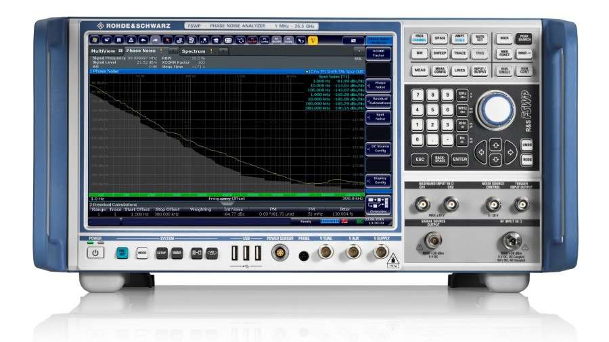Push the FREQ CHANNEL hardkey
Viewport: 609px width, 342px height.
419,39
